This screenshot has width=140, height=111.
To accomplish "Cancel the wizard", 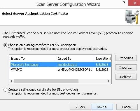I will (127, 107).
